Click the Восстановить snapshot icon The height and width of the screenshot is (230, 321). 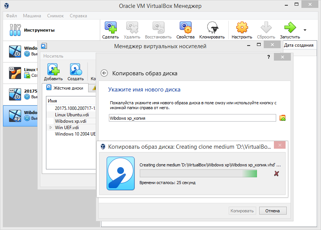158,27
